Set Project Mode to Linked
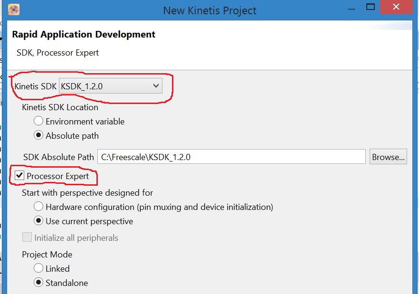Viewport: 419px width, 294px height. click(38, 268)
